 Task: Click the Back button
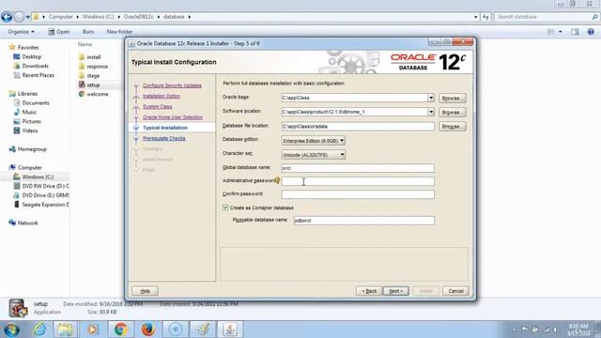click(x=369, y=291)
